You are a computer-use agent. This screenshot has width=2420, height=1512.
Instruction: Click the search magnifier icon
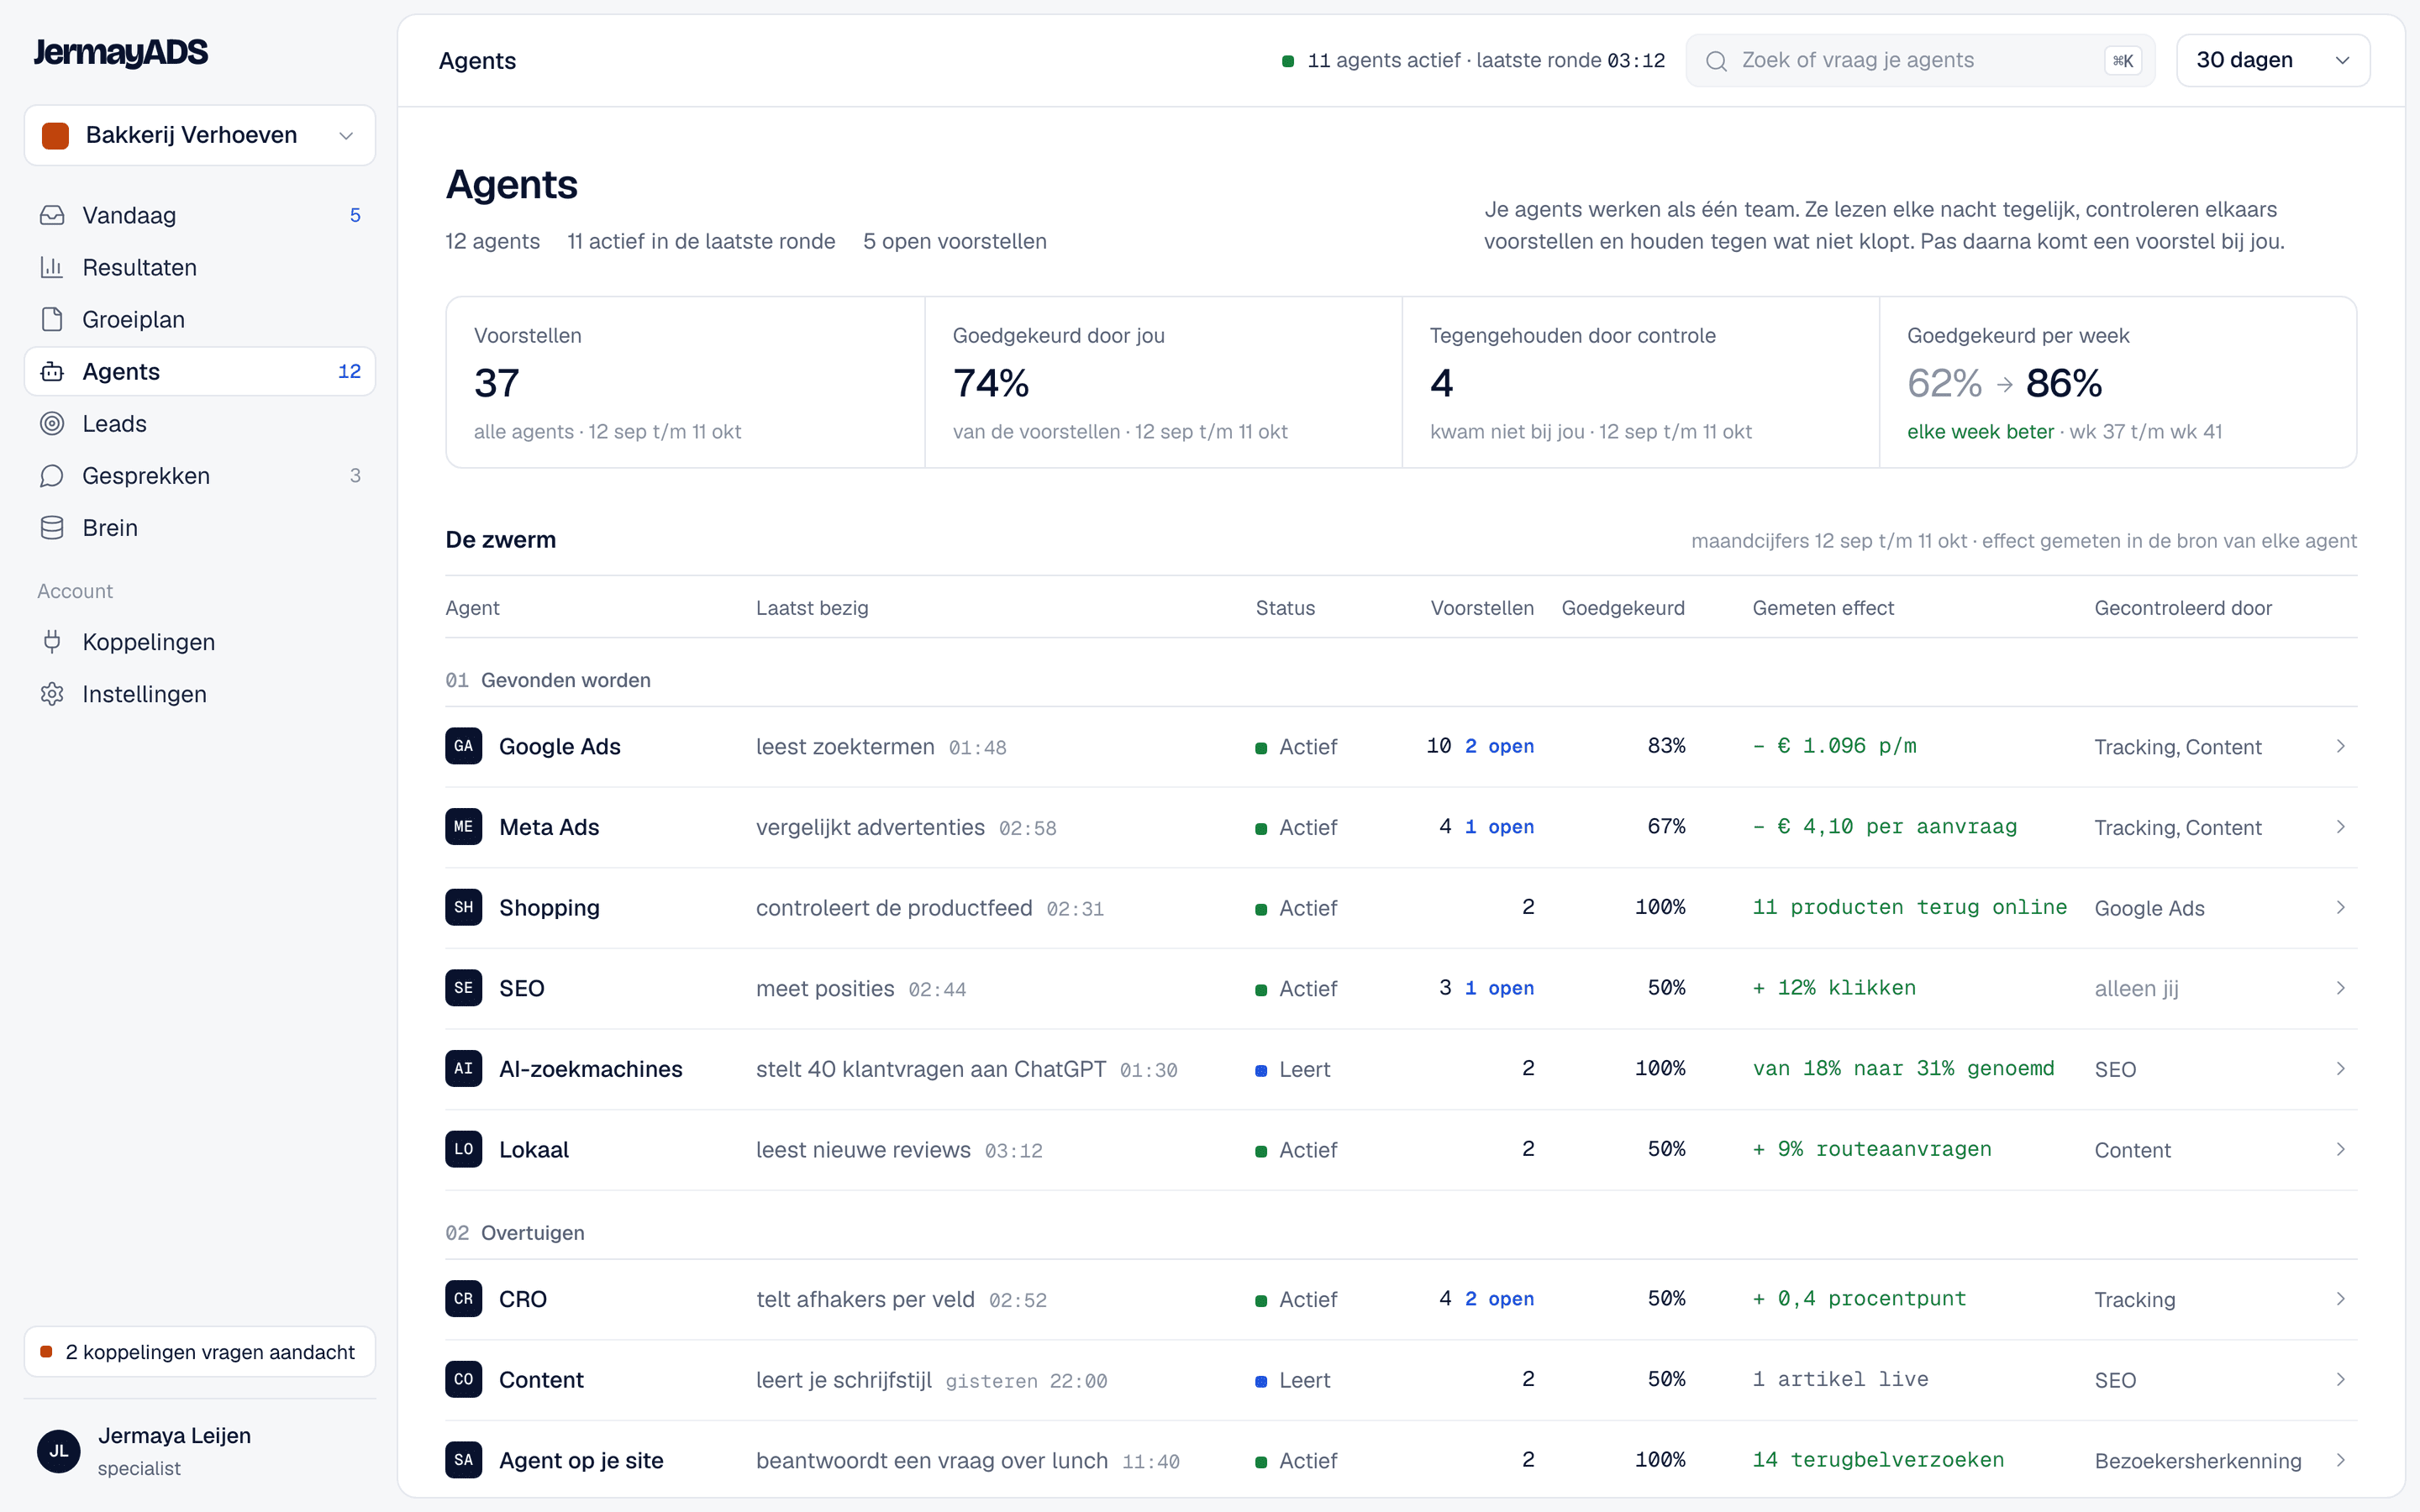(x=1716, y=61)
